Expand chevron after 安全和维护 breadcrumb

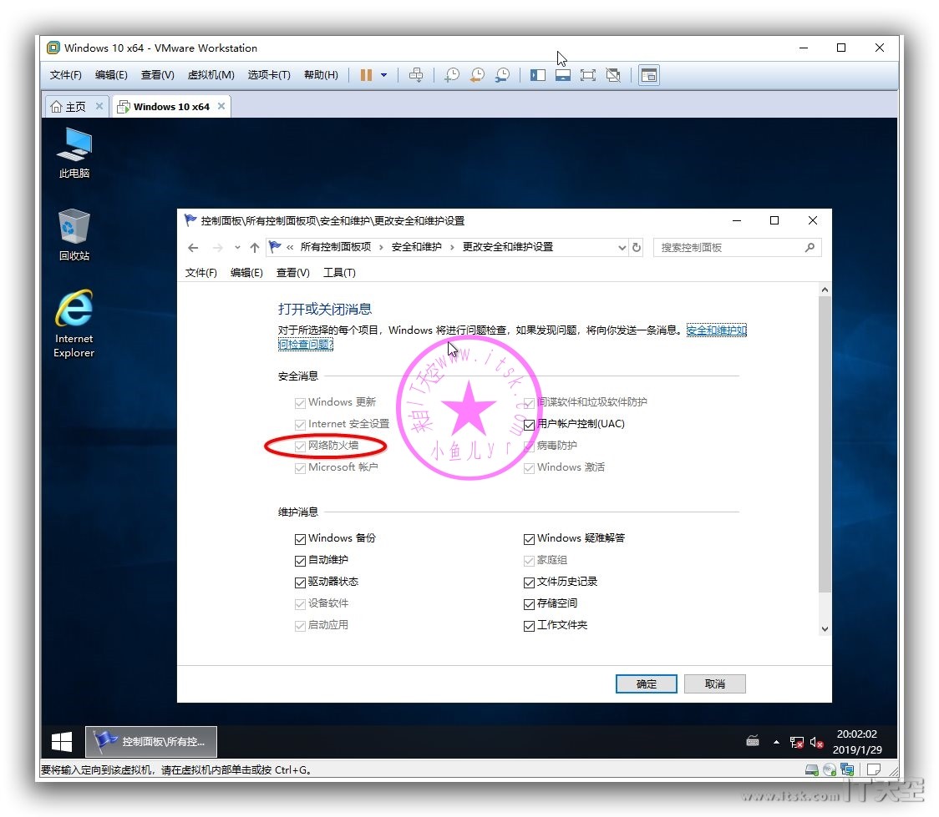[x=451, y=248]
